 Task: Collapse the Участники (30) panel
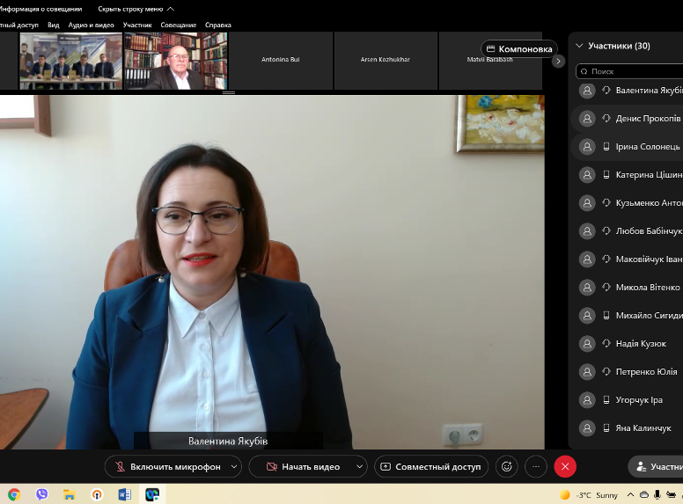click(x=579, y=46)
